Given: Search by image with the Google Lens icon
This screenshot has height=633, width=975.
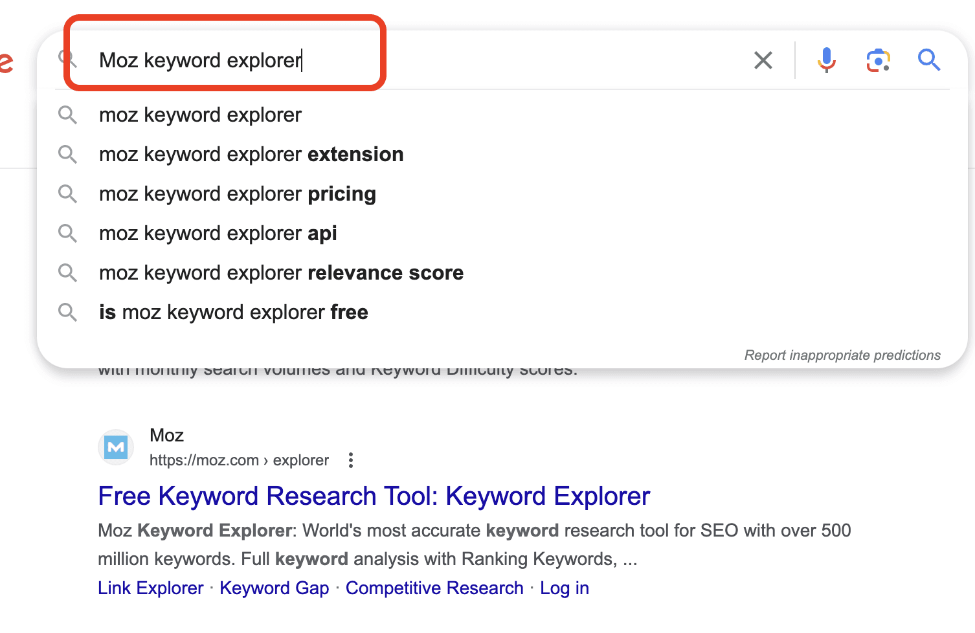Looking at the screenshot, I should click(x=878, y=60).
